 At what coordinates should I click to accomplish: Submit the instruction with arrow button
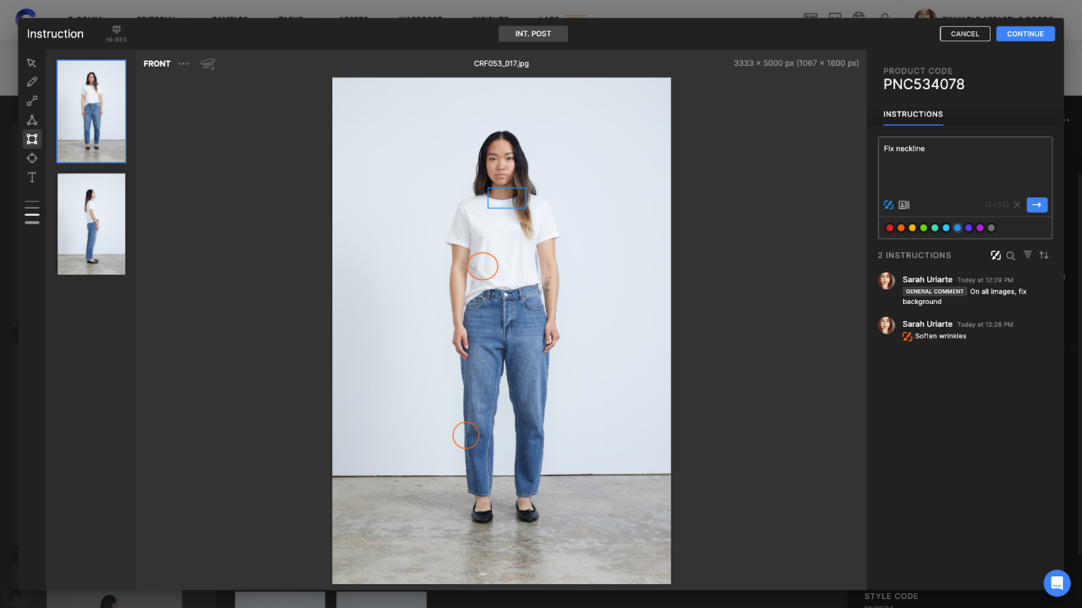1036,205
